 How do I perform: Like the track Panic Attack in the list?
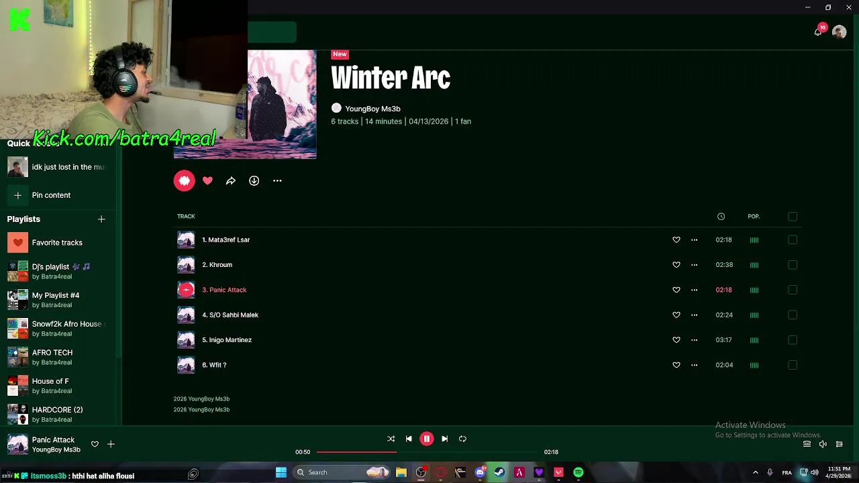pyautogui.click(x=676, y=290)
